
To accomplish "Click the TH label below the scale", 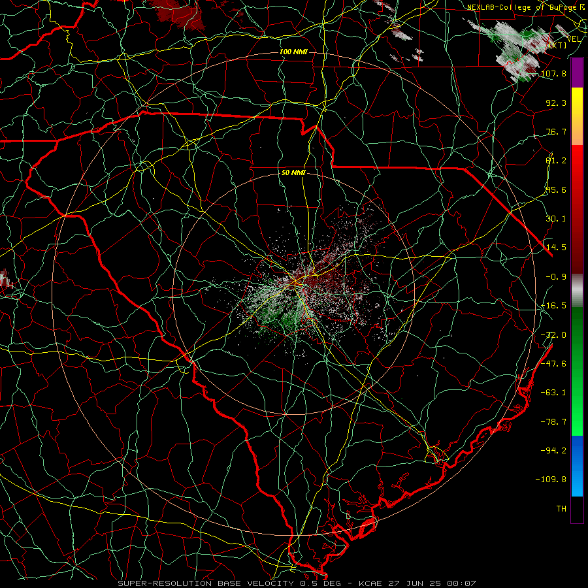I will [561, 509].
